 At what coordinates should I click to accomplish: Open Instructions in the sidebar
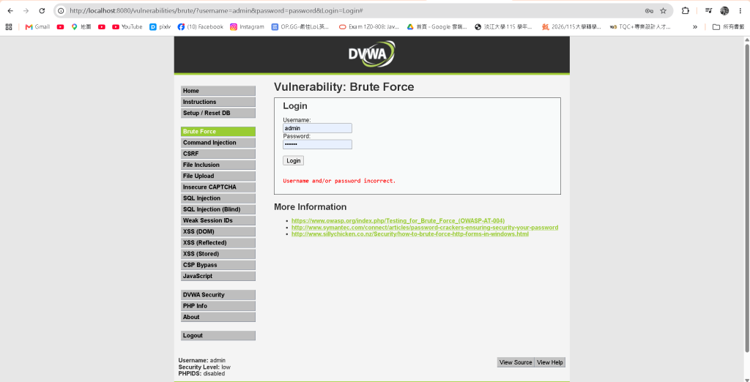tap(218, 102)
